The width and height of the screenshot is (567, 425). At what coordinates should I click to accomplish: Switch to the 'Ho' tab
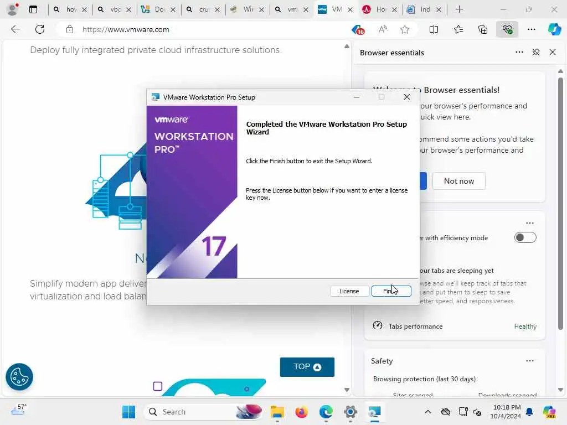click(381, 9)
